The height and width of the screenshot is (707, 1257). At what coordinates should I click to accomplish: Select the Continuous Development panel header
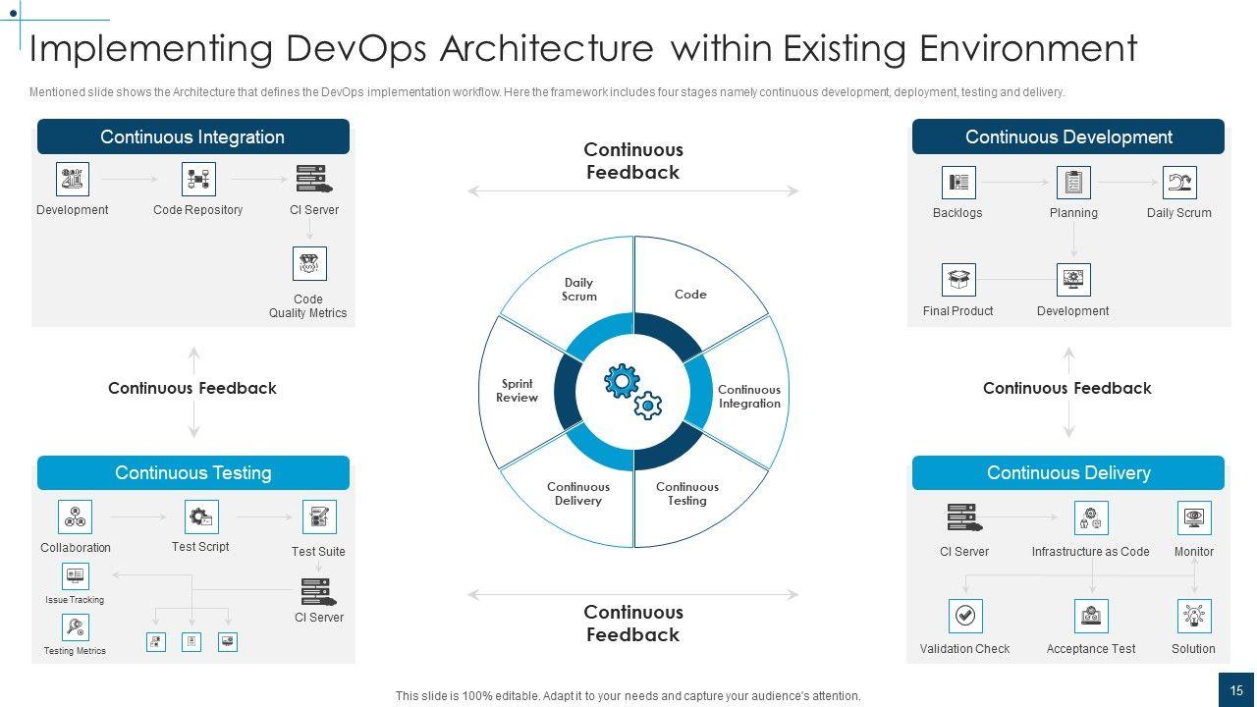point(1068,136)
